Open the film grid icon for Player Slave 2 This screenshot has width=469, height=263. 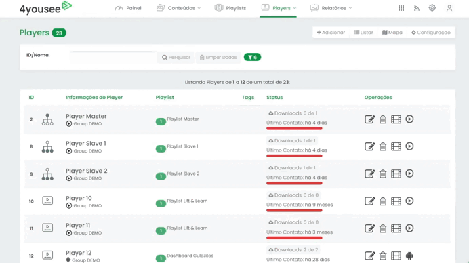396,174
